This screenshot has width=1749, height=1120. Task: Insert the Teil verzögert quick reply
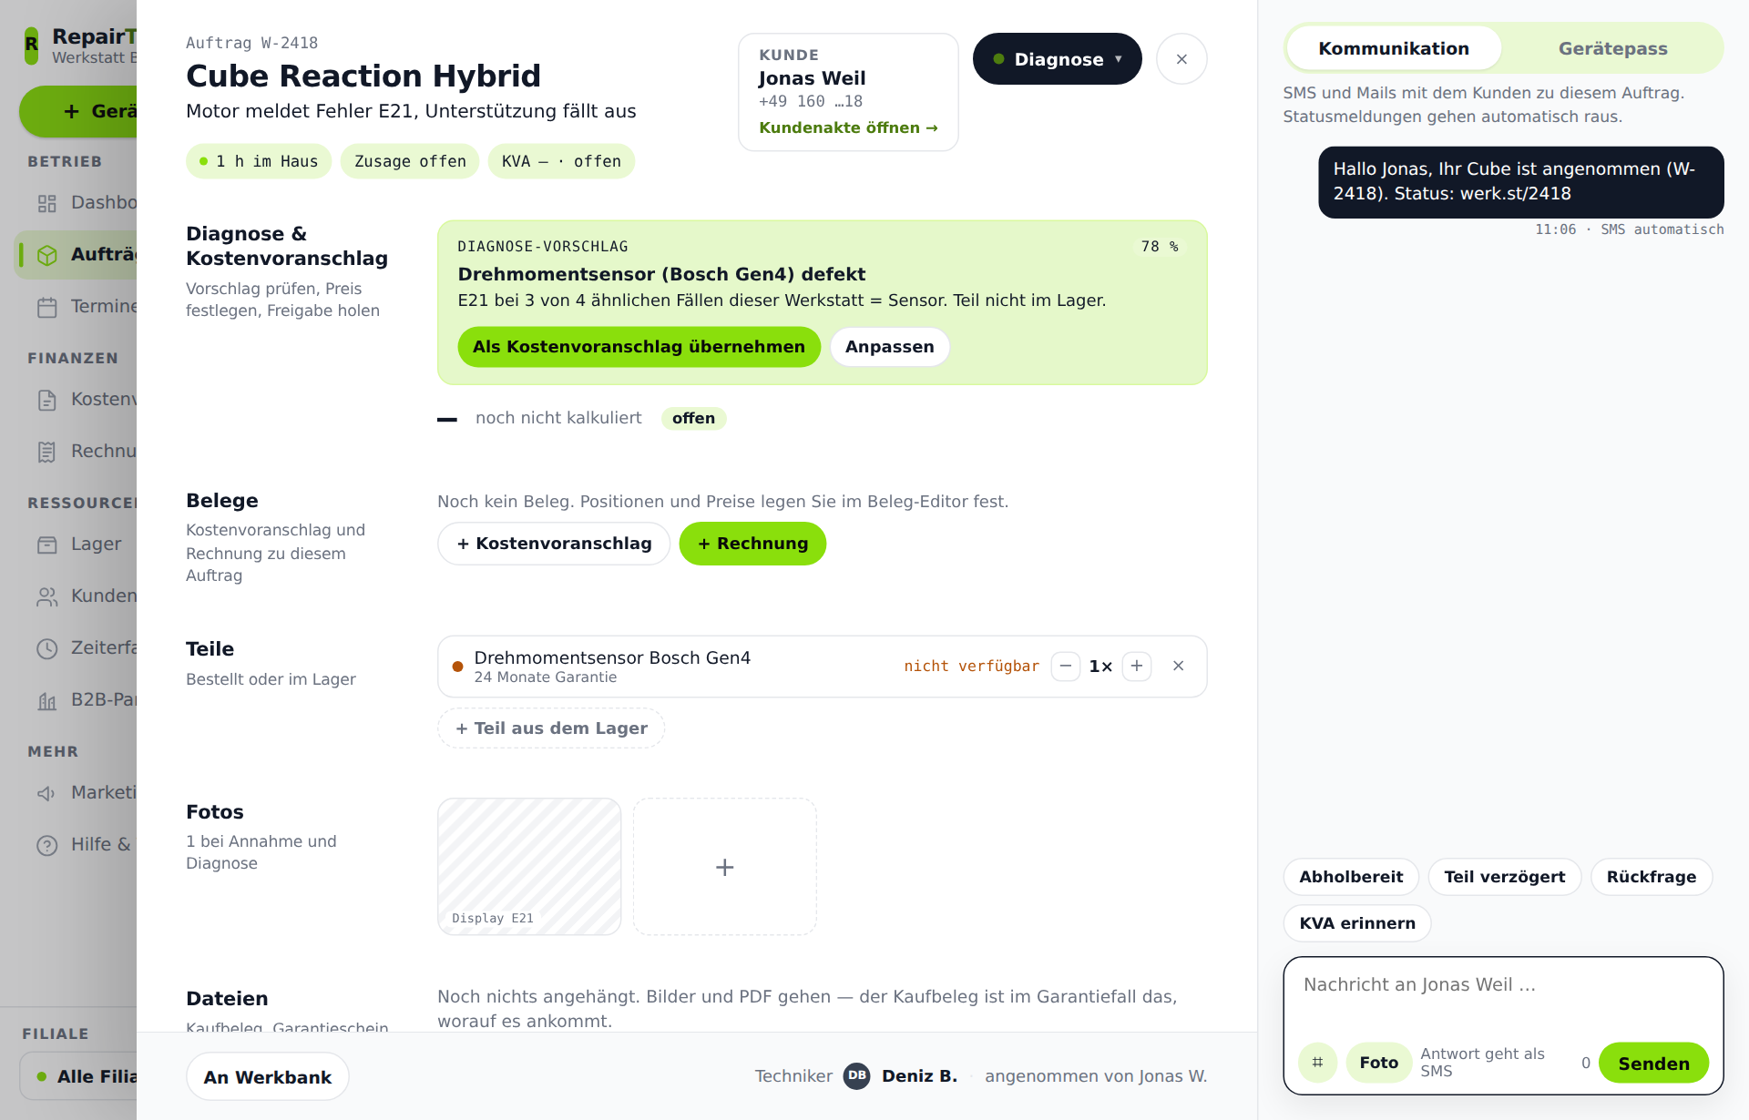tap(1504, 877)
